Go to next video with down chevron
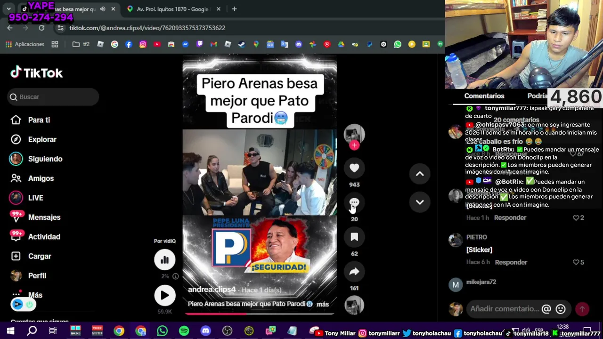 (420, 202)
